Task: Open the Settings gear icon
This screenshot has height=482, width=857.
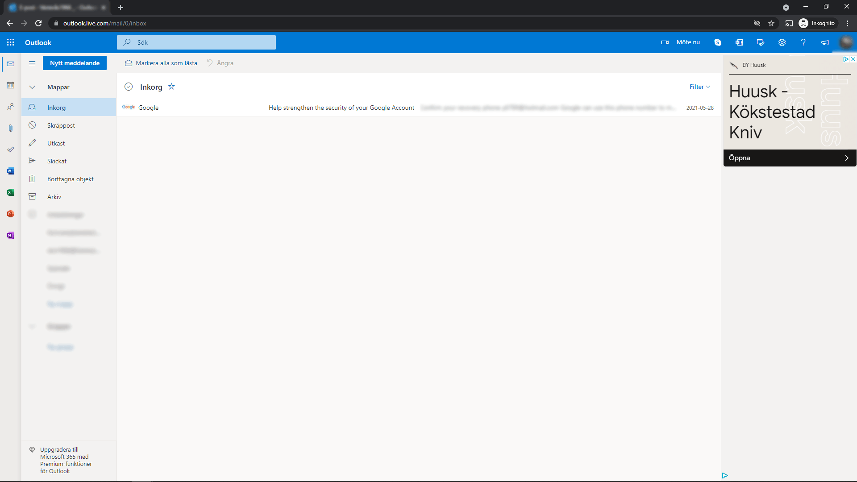Action: 782,42
